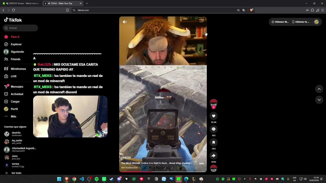Expand the Más menu
This screenshot has height=183, width=326.
point(10,116)
